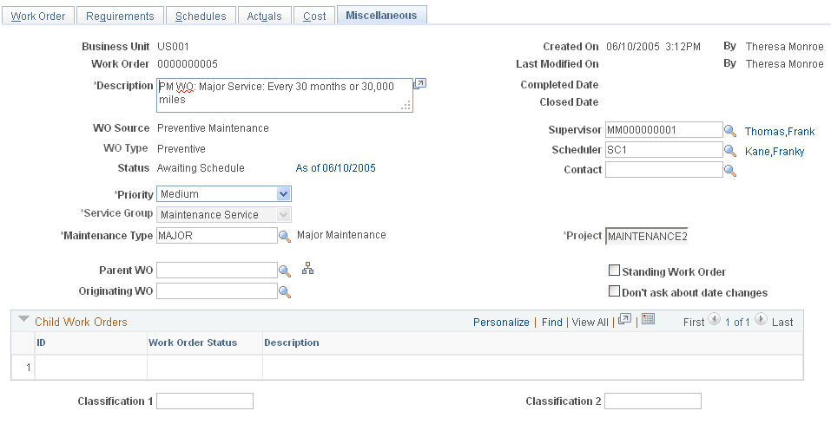Switch to the Work Order tab

(38, 16)
